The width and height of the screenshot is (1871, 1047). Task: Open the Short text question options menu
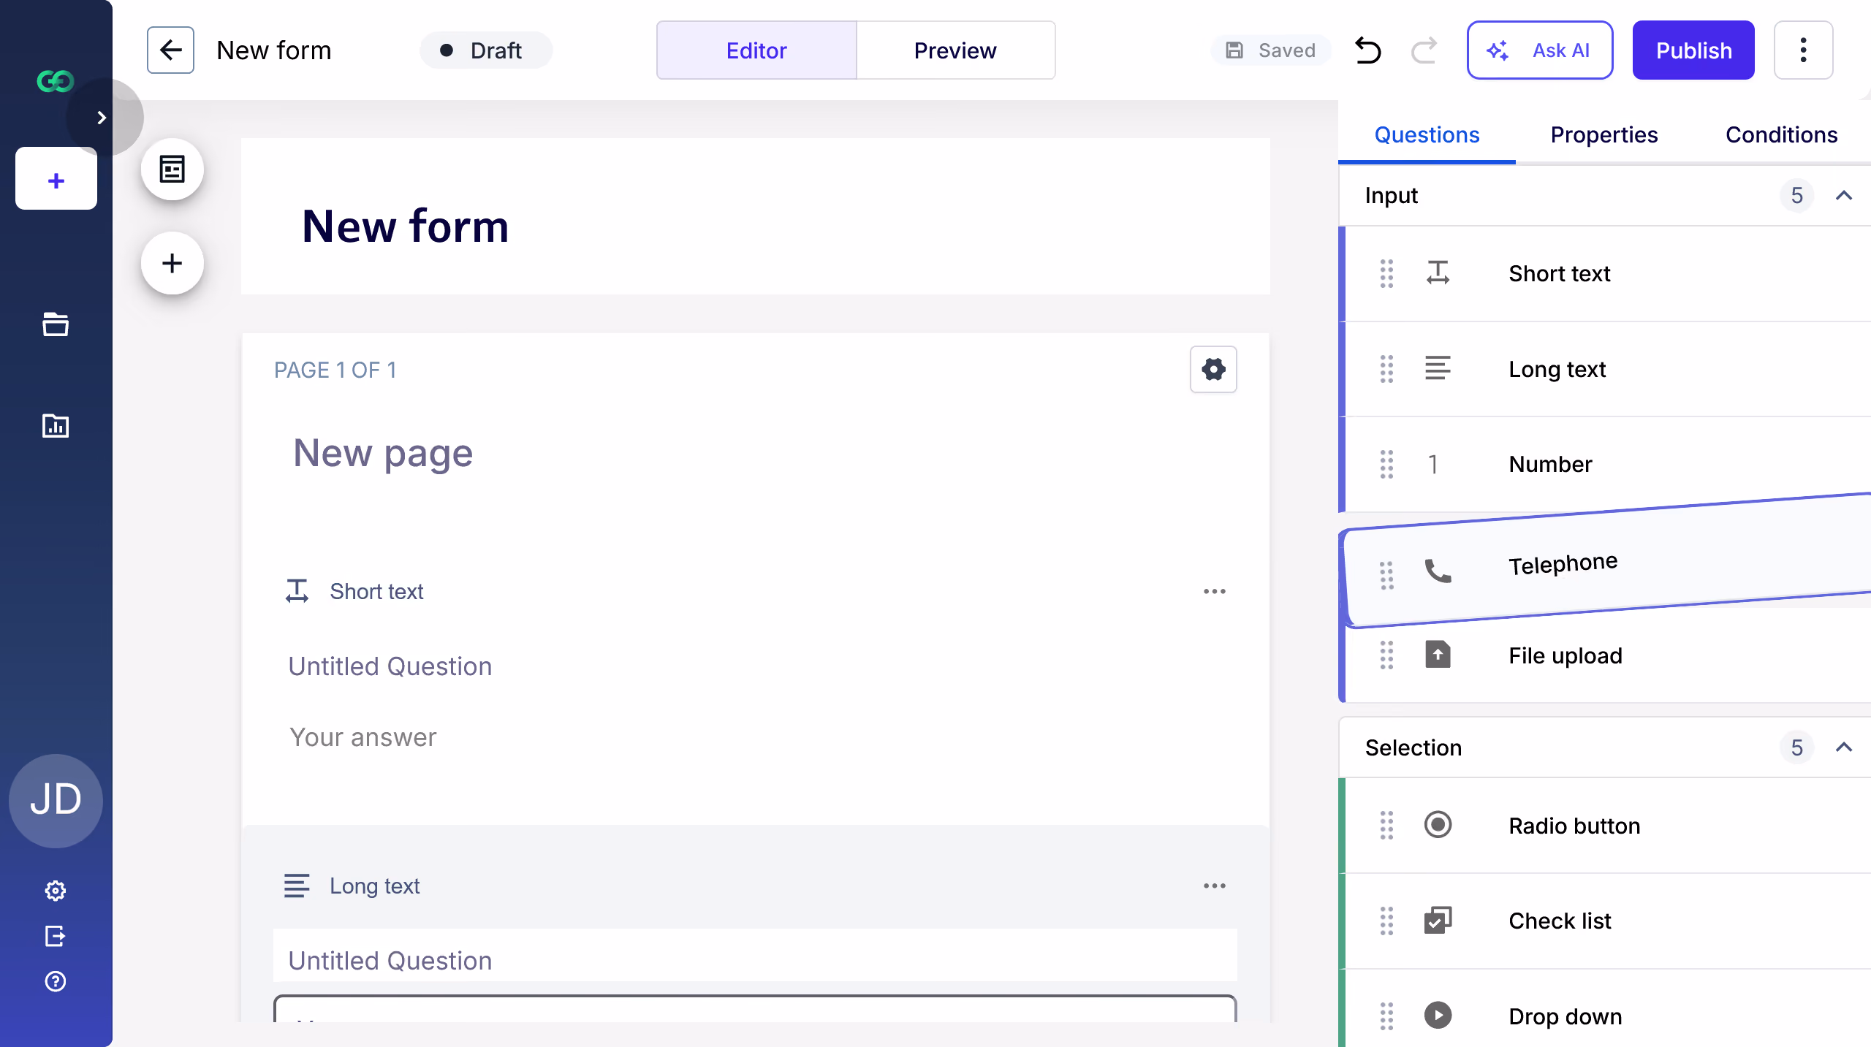[1215, 591]
